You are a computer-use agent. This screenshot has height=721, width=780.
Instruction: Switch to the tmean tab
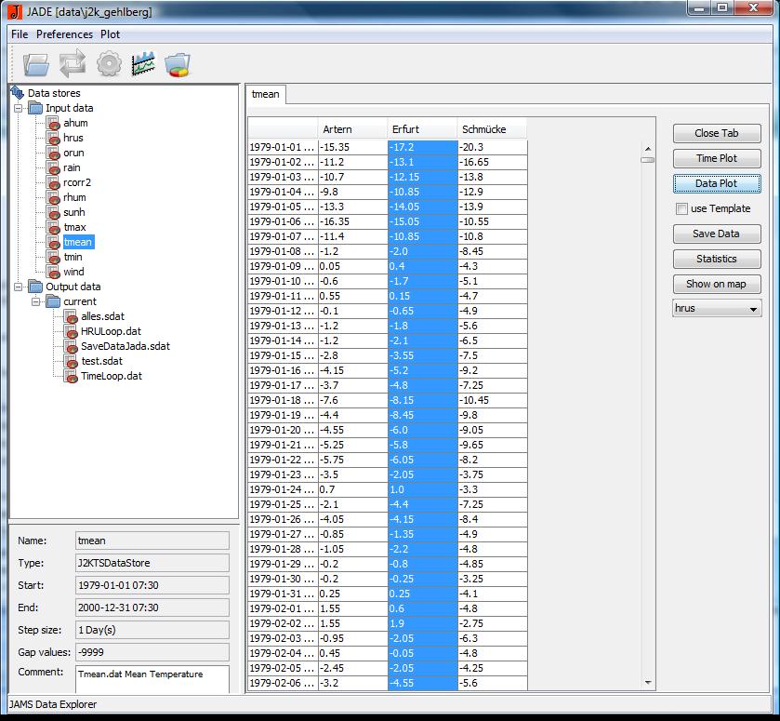click(265, 94)
